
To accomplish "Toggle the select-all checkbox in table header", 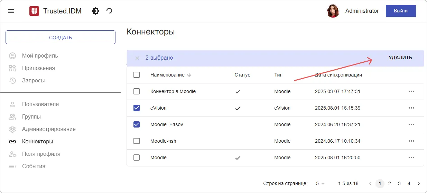I will tap(137, 75).
